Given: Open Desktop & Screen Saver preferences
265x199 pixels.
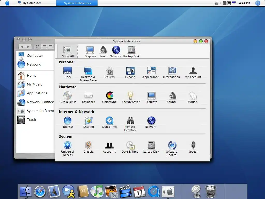Looking at the screenshot, I should (x=89, y=74).
